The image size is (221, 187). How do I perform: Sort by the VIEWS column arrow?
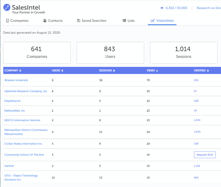pos(157,70)
